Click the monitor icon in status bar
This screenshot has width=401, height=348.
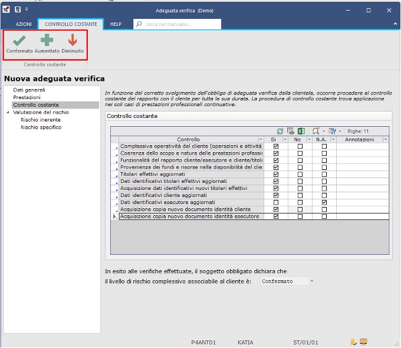point(364,342)
